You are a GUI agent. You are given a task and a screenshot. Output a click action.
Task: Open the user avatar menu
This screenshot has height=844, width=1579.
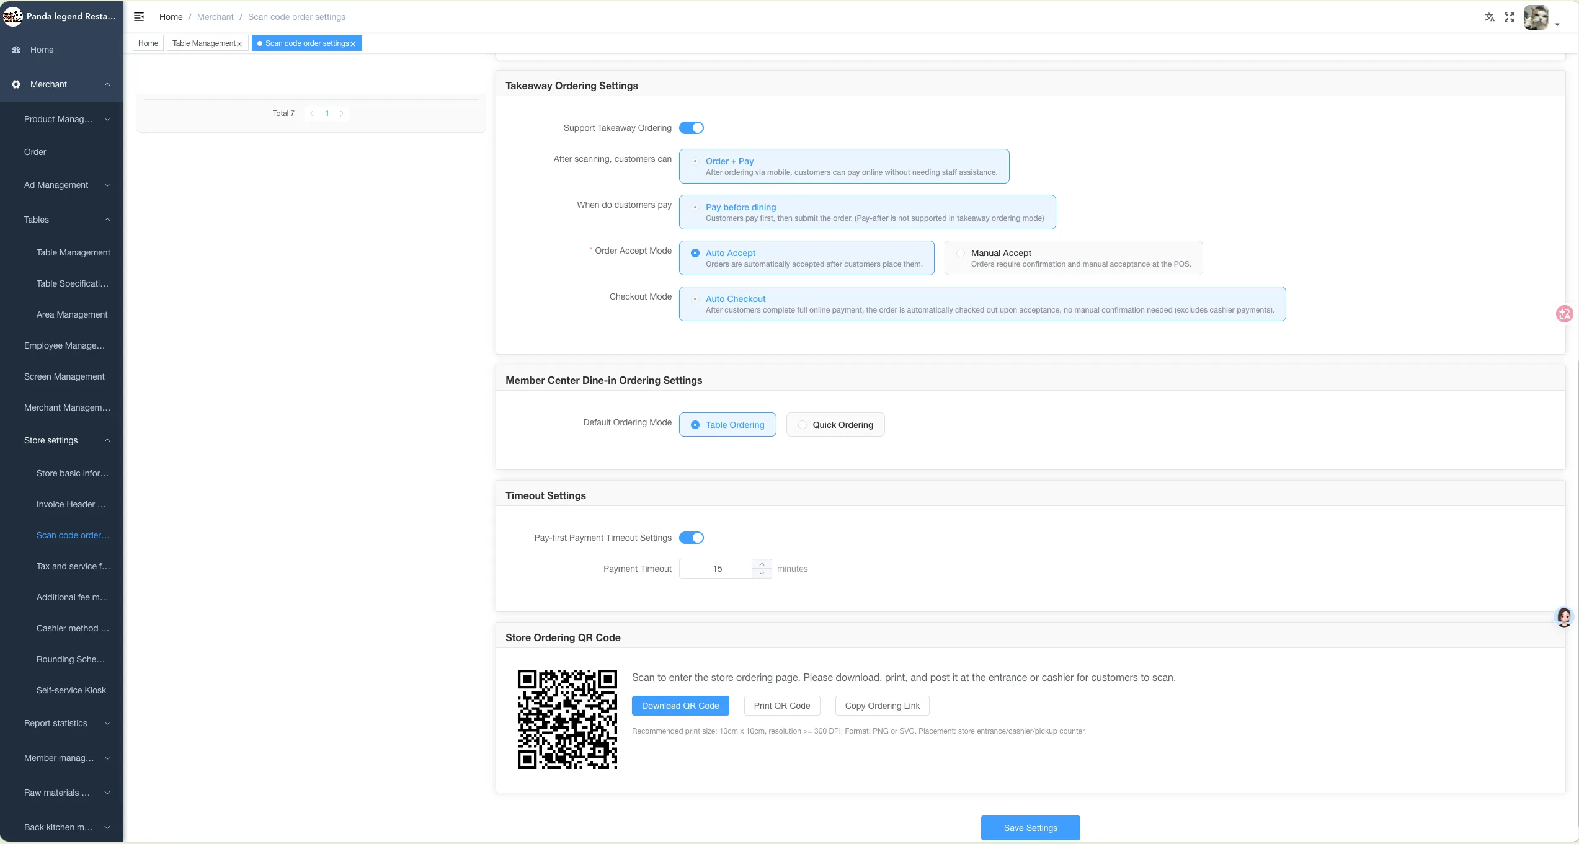coord(1536,17)
